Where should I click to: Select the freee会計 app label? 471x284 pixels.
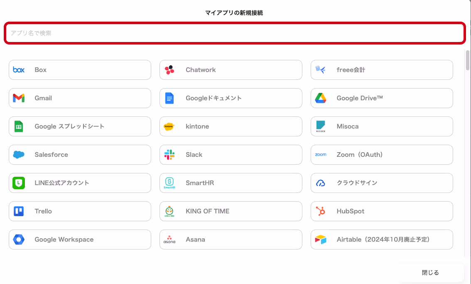point(351,70)
